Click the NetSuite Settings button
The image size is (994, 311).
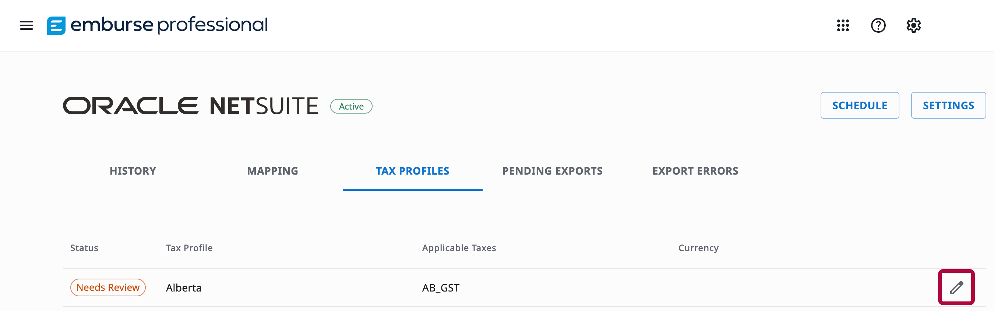948,105
